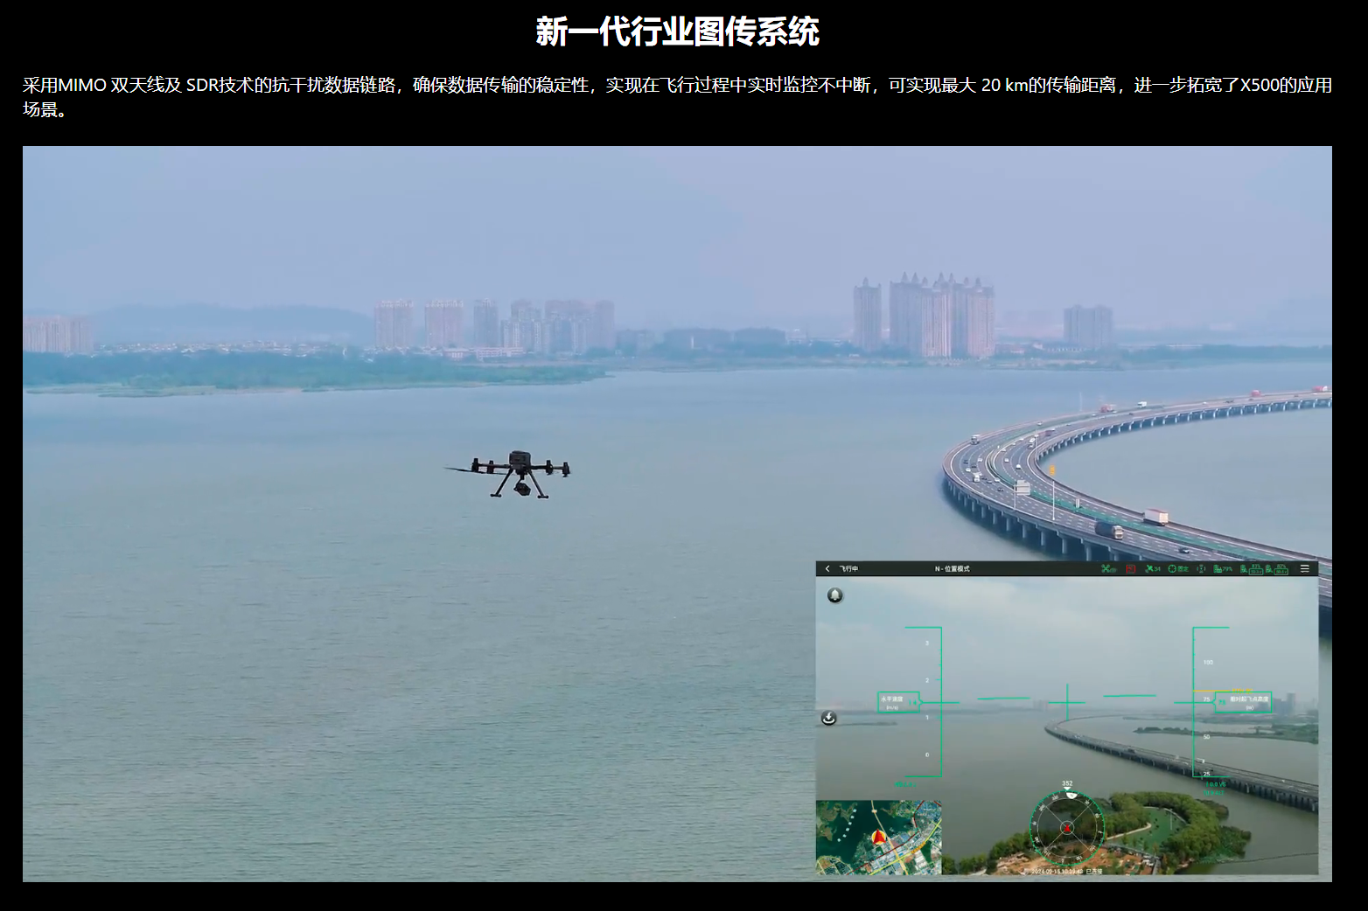Click the yellow 相对起飞点高度 altitude label

click(1249, 701)
